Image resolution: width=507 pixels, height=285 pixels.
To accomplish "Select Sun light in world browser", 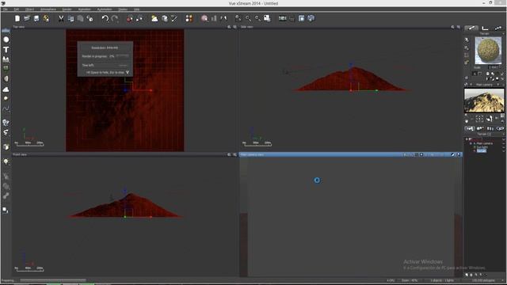I will click(482, 147).
